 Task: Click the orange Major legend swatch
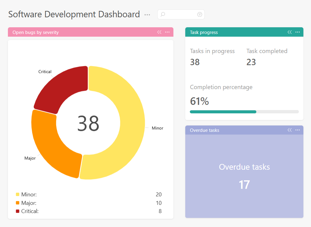point(17,203)
